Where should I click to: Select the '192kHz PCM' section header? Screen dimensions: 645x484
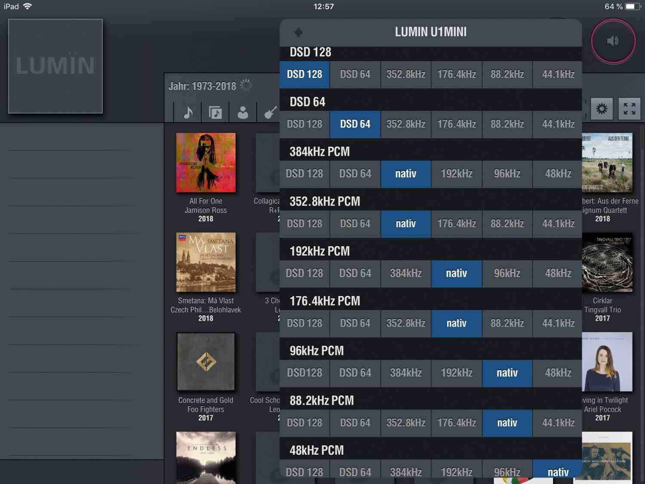coord(319,251)
